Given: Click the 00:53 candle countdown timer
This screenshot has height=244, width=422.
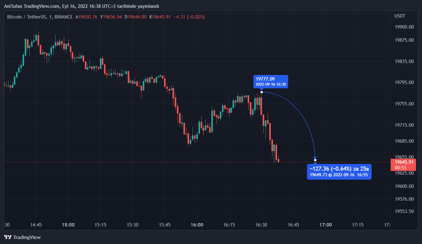Looking at the screenshot, I should pyautogui.click(x=400, y=168).
